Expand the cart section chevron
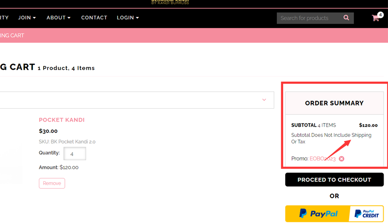This screenshot has width=388, height=223. pyautogui.click(x=264, y=100)
